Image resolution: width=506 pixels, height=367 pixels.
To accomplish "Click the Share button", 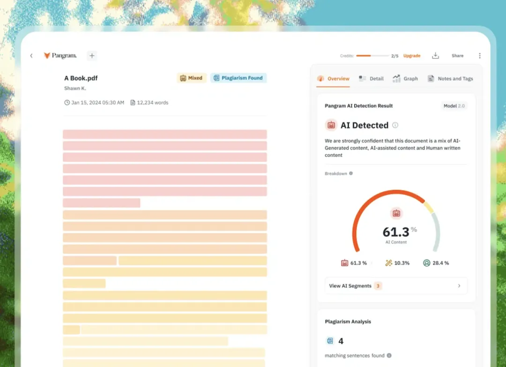I will [458, 55].
